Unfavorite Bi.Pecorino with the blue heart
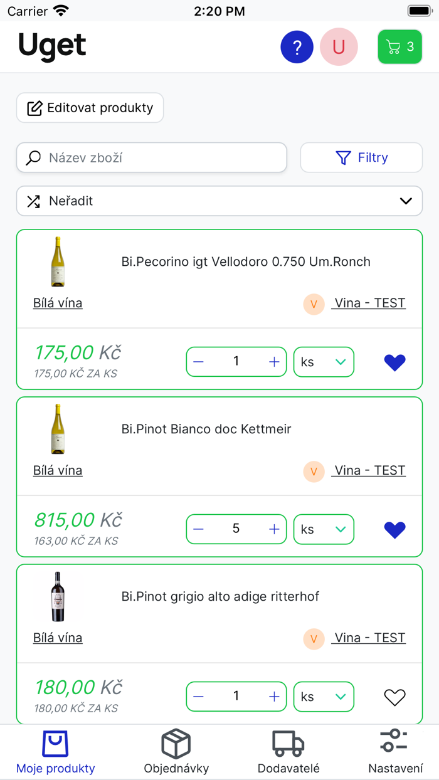 394,362
